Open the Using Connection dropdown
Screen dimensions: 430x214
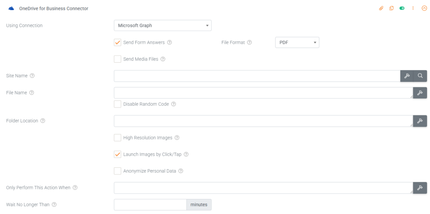pos(163,26)
